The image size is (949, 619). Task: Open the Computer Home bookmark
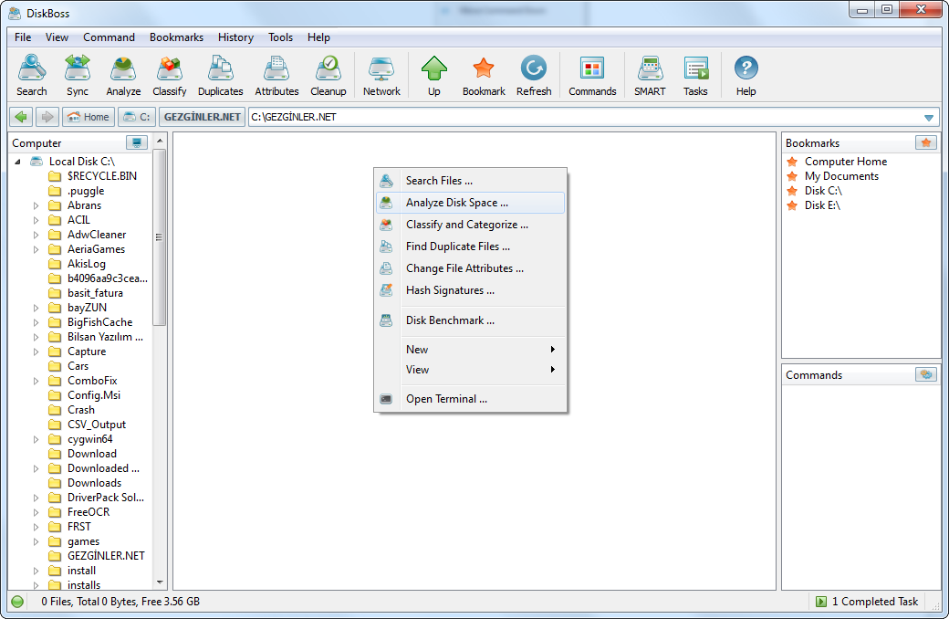point(846,162)
